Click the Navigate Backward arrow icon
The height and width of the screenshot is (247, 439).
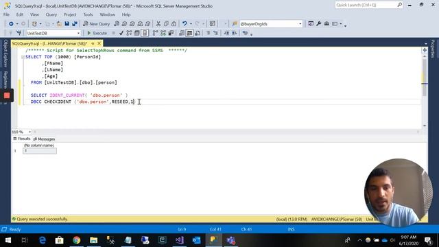11,24
